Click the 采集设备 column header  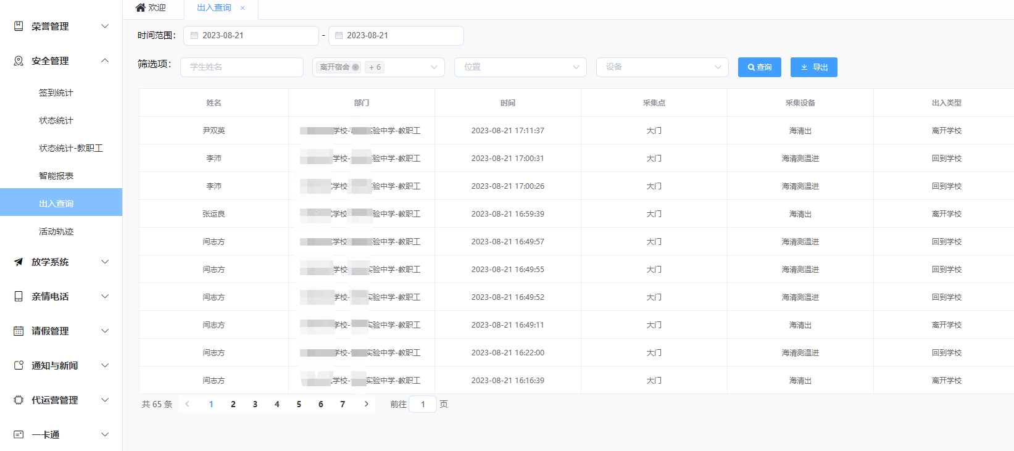(x=800, y=103)
